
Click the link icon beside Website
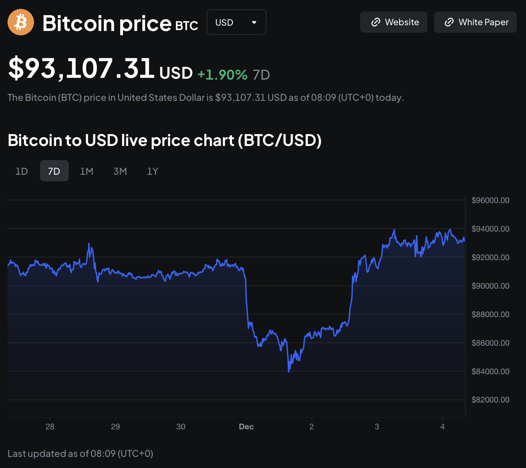376,22
